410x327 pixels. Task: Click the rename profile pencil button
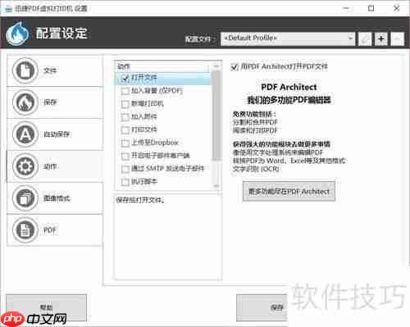(x=365, y=39)
